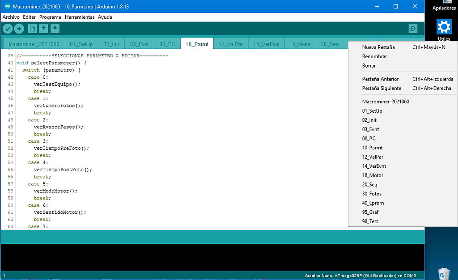Image resolution: width=458 pixels, height=280 pixels.
Task: Jump to 98_Test via the tab list
Action: (370, 221)
